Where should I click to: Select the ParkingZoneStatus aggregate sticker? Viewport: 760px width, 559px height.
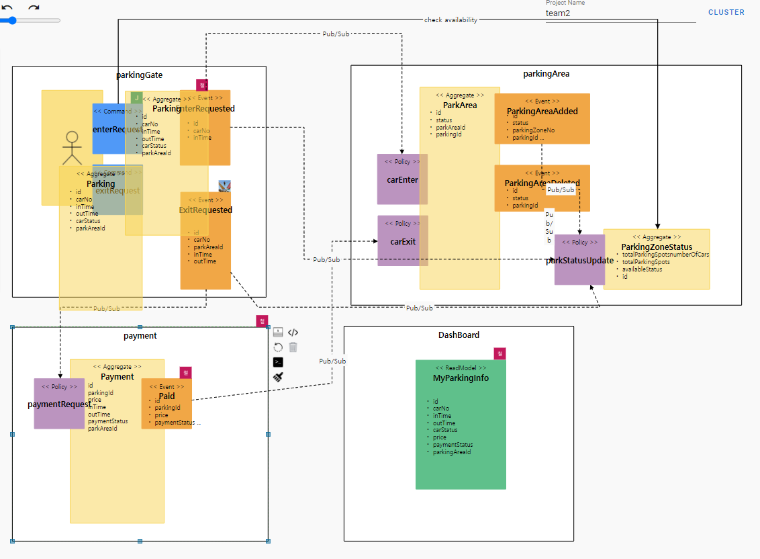657,259
